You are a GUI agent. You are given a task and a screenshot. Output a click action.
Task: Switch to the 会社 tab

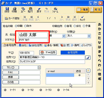pyautogui.click(x=23, y=45)
